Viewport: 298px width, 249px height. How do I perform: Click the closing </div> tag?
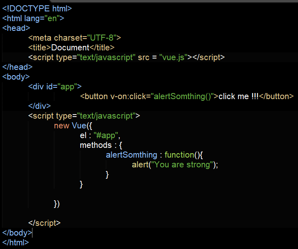(39, 106)
